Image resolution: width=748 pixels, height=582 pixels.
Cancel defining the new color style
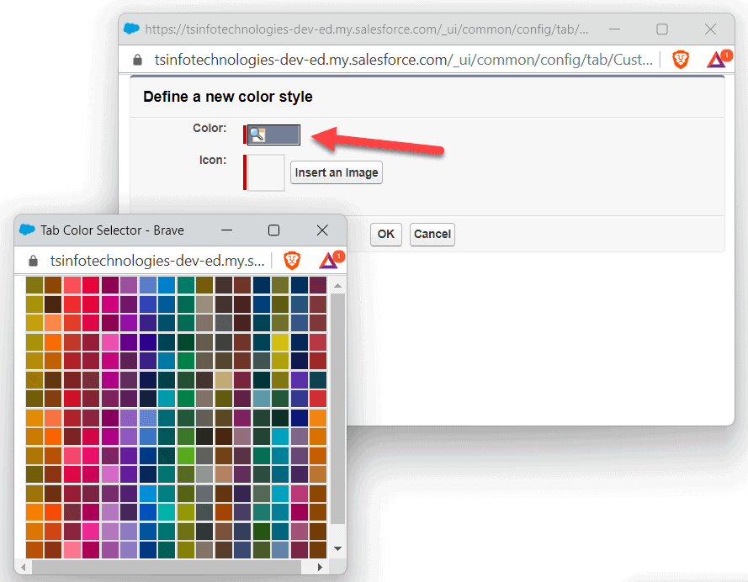tap(432, 235)
